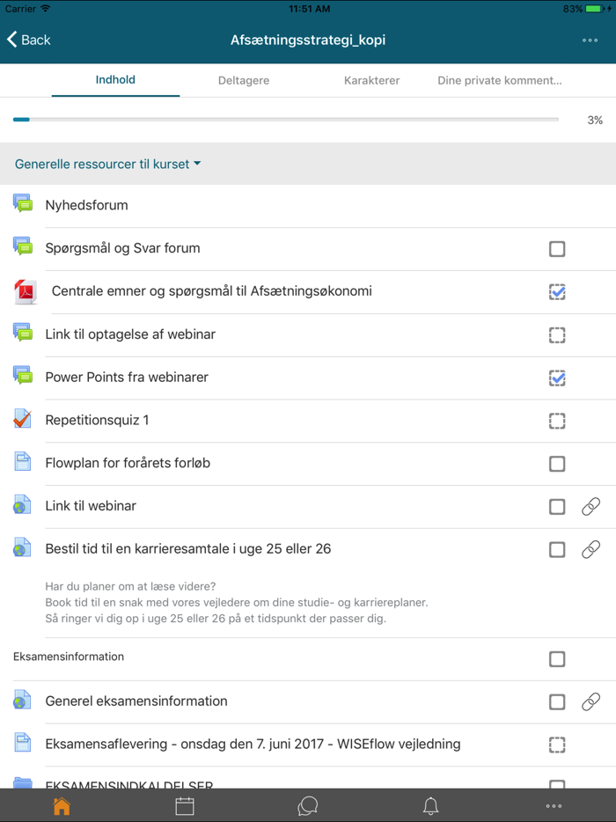
Task: Tap the Repetitionsquiz 1 quiz icon
Action: pyautogui.click(x=23, y=420)
